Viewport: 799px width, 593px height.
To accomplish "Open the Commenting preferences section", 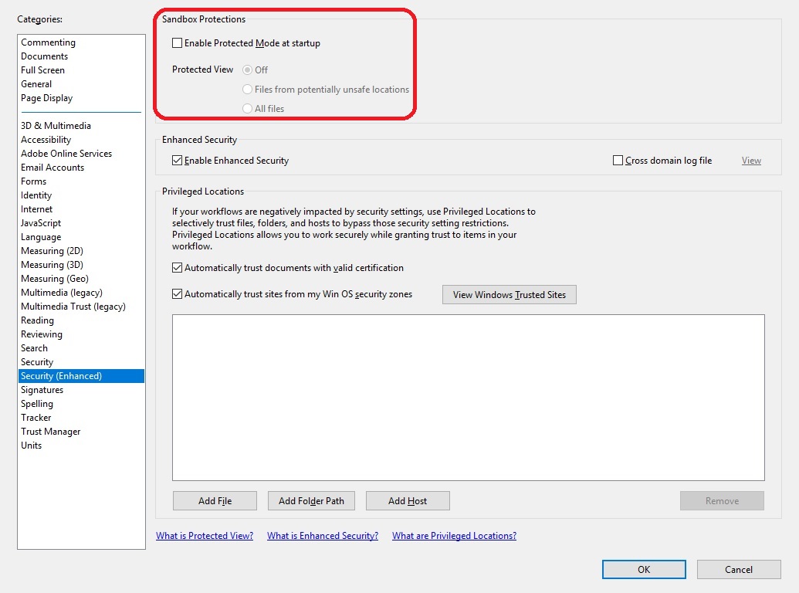I will [48, 42].
